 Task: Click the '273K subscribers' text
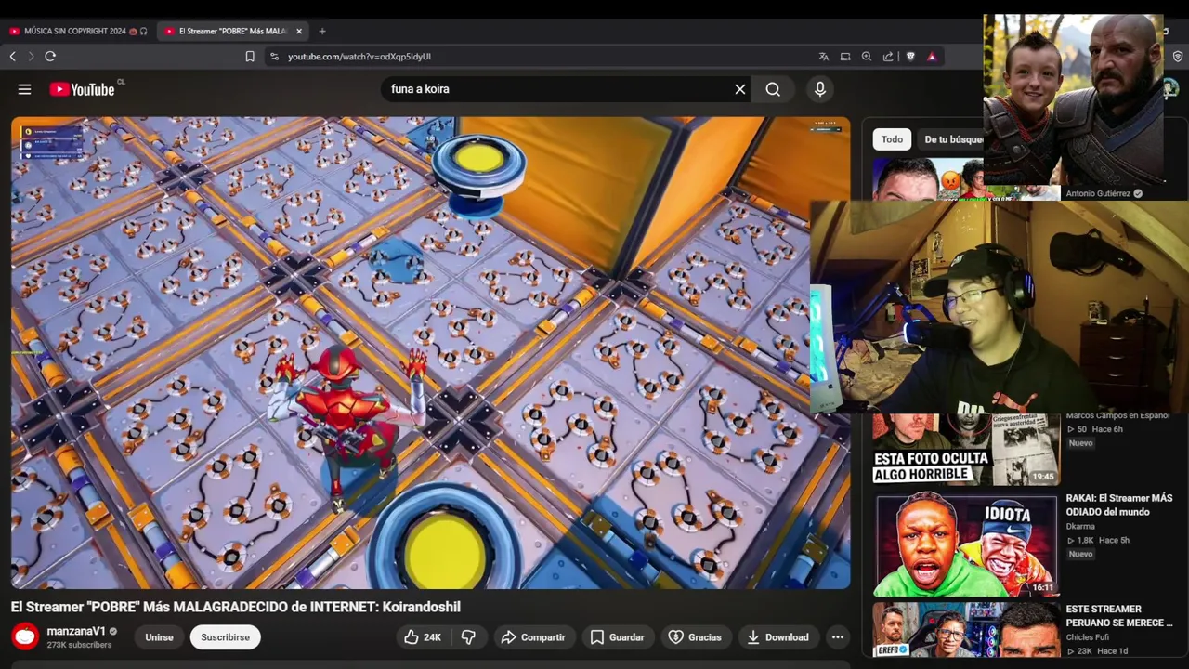79,645
